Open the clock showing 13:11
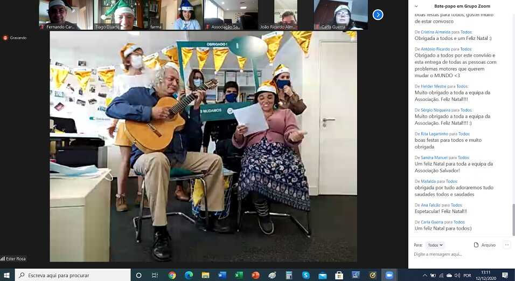 coord(486,275)
